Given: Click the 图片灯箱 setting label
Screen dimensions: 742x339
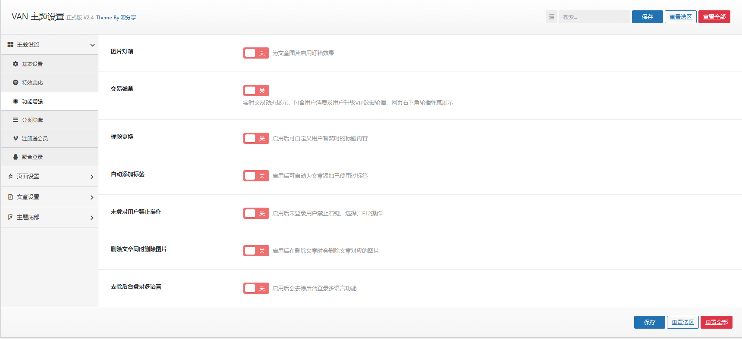Looking at the screenshot, I should [x=122, y=51].
